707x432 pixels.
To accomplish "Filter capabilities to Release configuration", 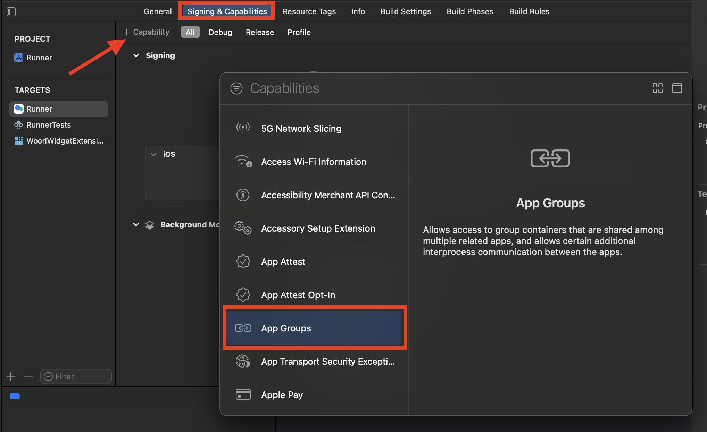I will point(260,32).
